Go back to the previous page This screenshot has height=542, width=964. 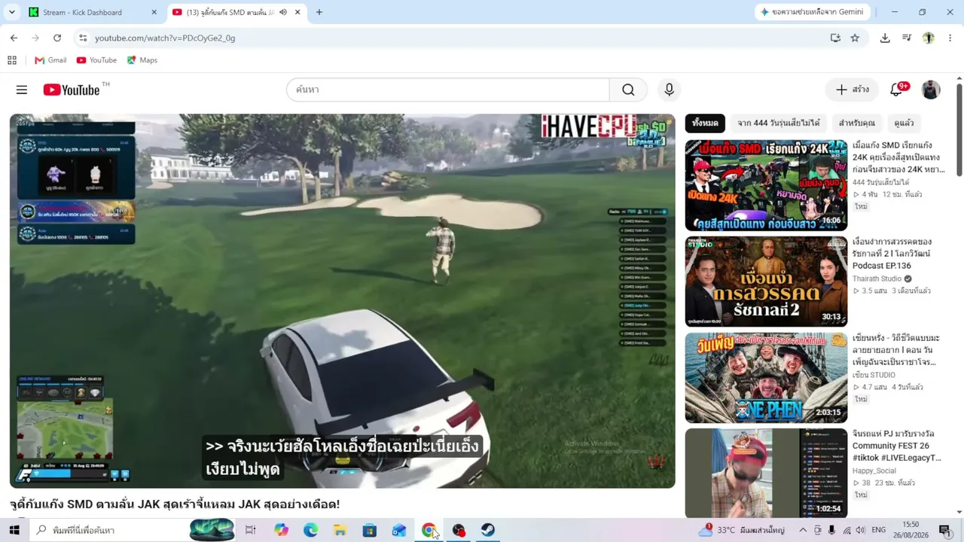click(14, 38)
